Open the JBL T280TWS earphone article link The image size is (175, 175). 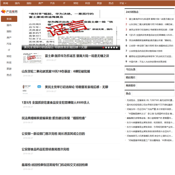(151, 100)
